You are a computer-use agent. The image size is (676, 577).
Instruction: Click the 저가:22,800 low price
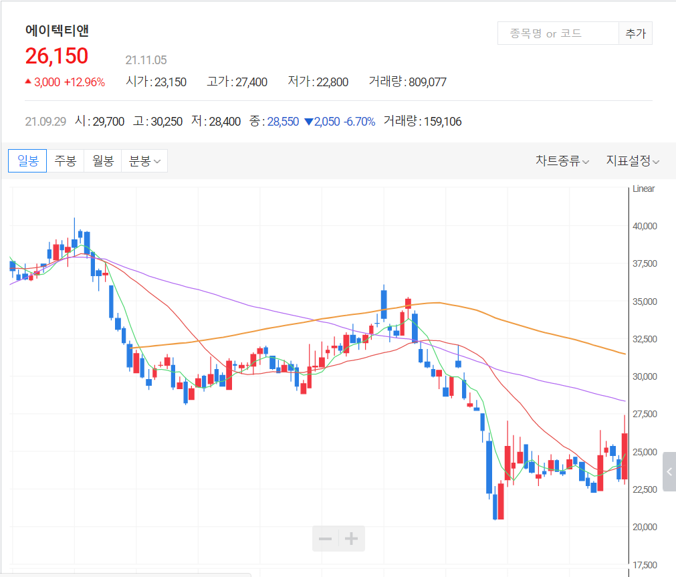coord(318,82)
